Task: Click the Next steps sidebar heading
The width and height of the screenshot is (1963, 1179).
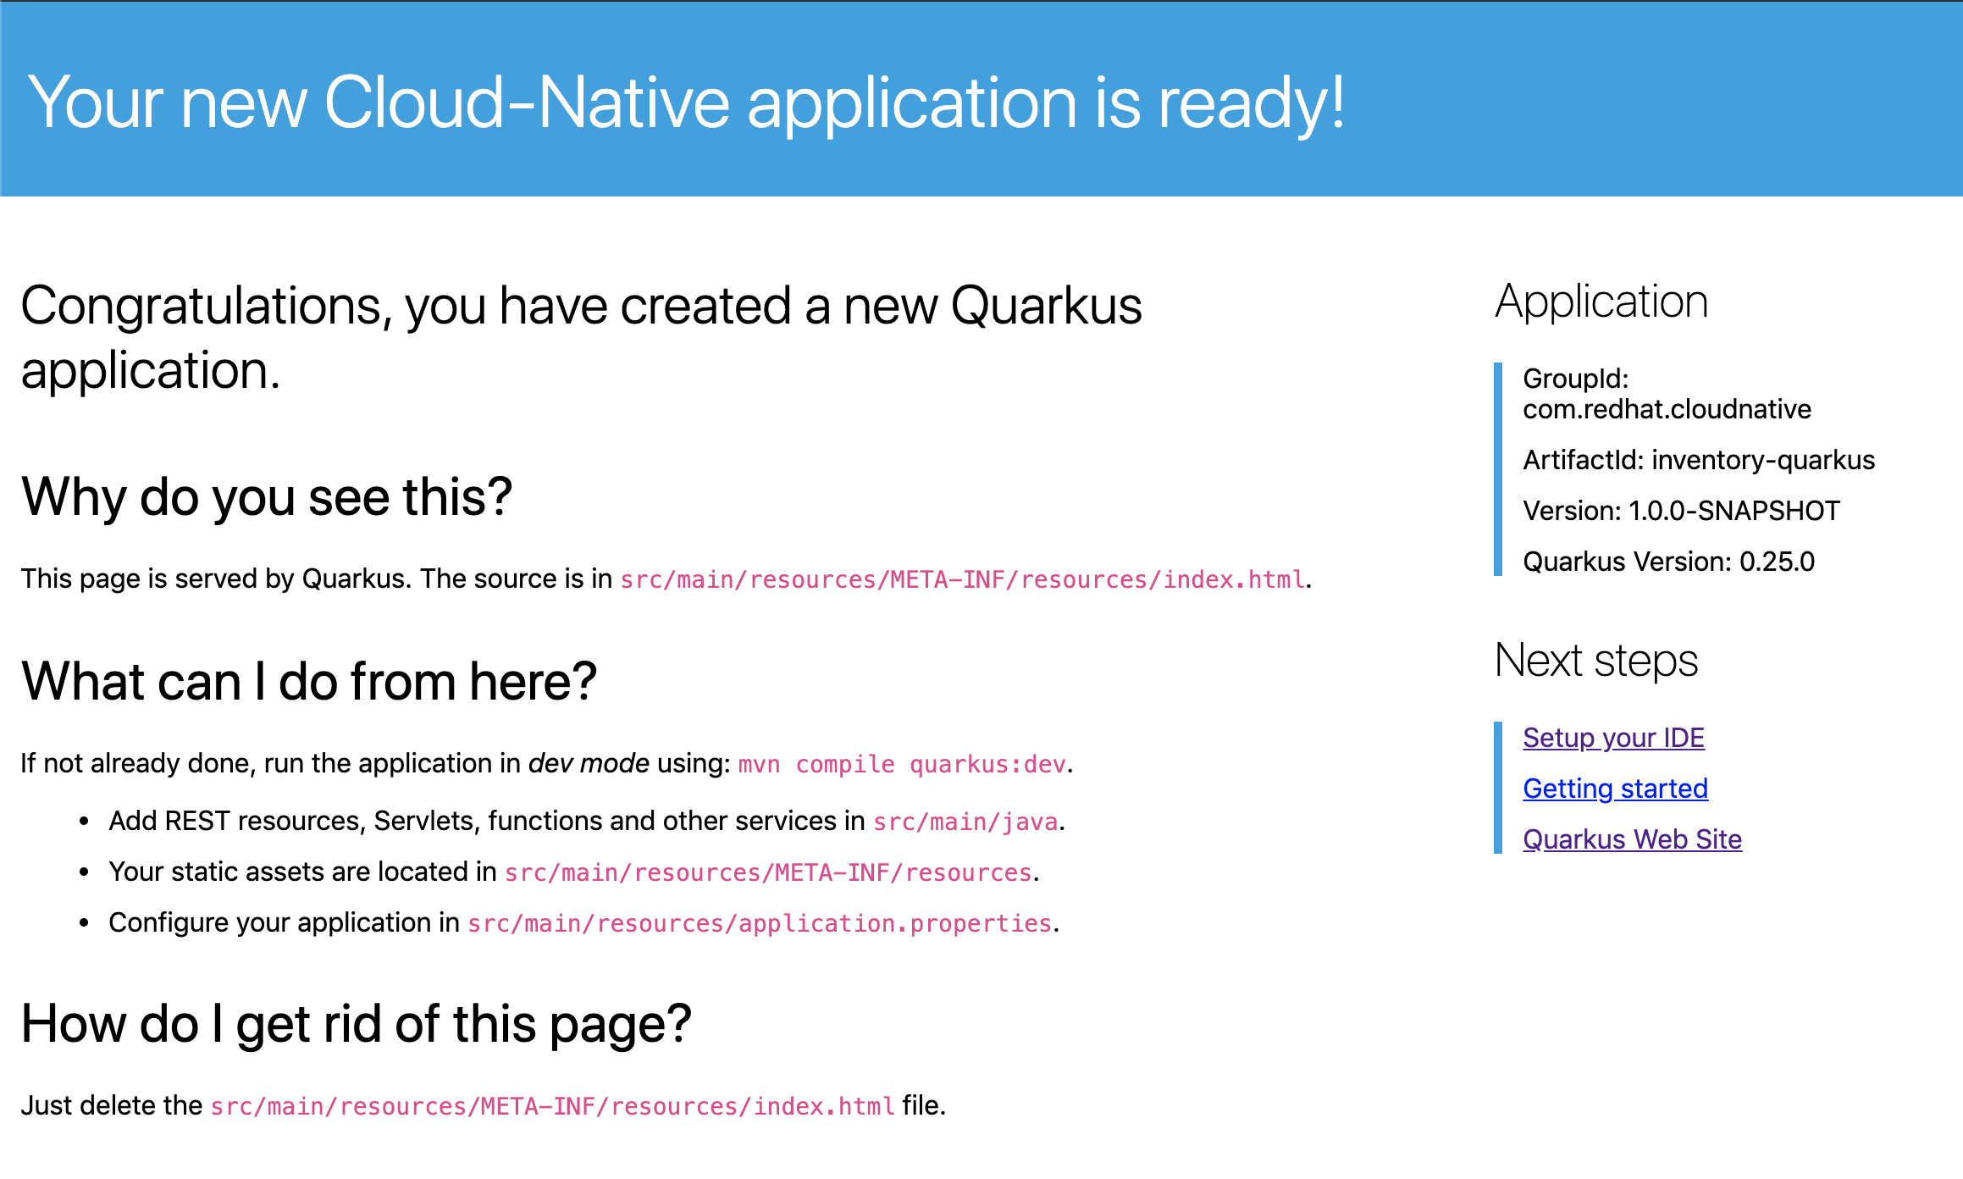Action: tap(1595, 661)
